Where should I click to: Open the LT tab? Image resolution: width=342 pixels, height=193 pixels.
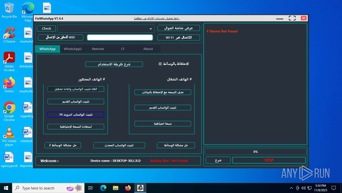[123, 49]
